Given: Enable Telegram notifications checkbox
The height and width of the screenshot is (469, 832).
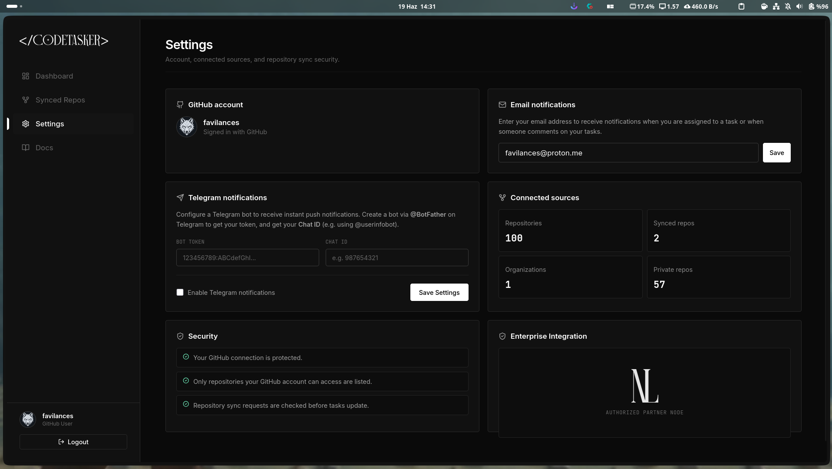Looking at the screenshot, I should (180, 292).
